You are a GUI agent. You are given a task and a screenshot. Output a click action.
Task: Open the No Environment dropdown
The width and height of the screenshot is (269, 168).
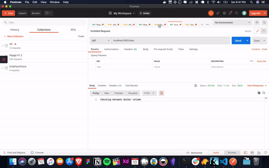232,23
